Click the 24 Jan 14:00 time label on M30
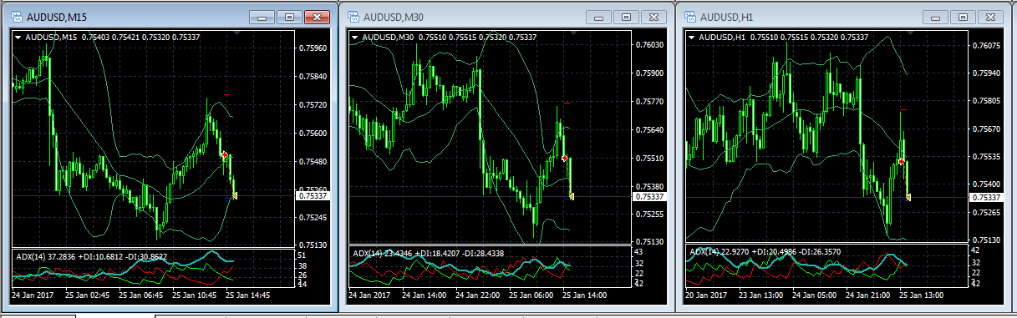Viewport: 1017px width, 318px height. click(x=425, y=295)
